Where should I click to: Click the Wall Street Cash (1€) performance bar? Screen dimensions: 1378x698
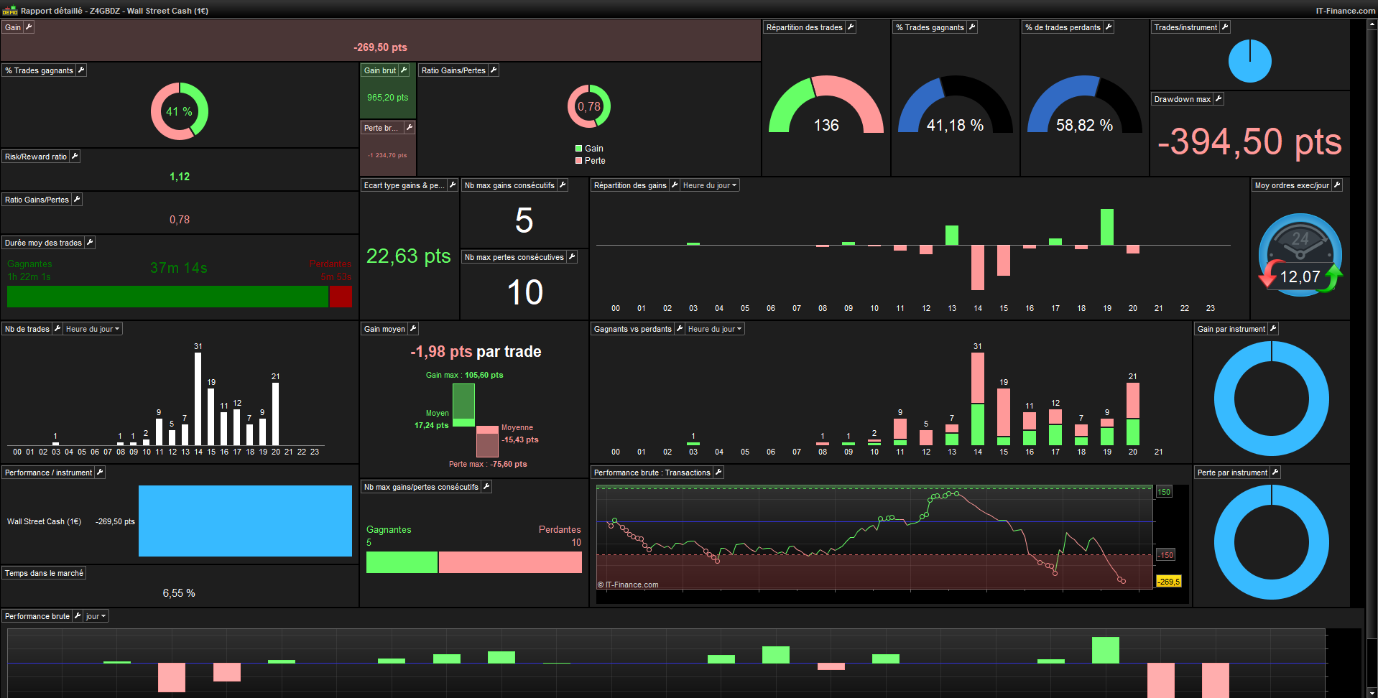click(x=245, y=521)
